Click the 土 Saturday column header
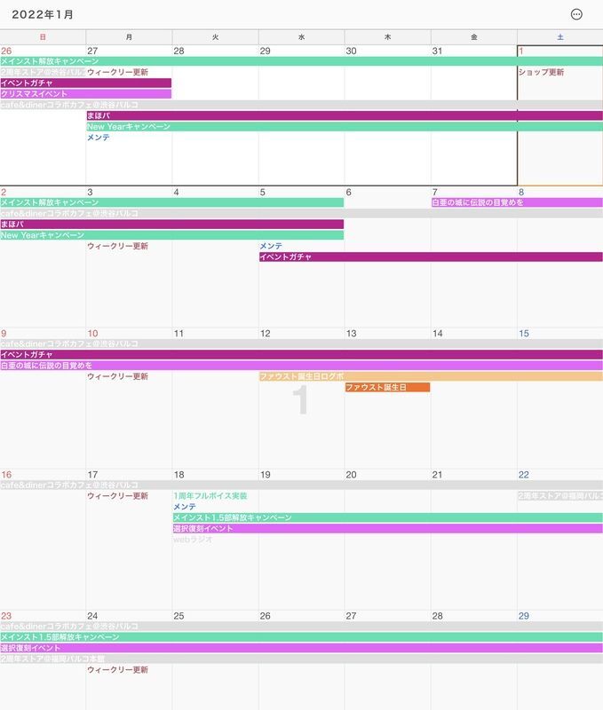603x710 pixels. pyautogui.click(x=559, y=36)
